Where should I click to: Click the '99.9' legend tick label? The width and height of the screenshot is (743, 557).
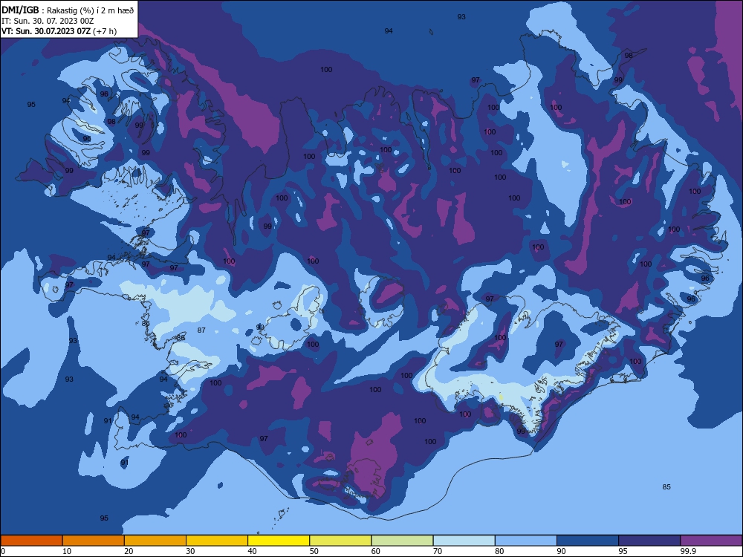688,551
